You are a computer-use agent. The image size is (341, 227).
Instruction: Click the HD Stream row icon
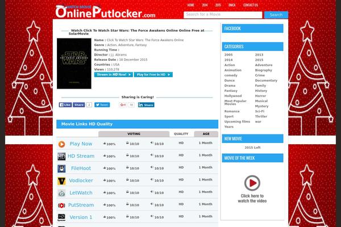(x=61, y=156)
